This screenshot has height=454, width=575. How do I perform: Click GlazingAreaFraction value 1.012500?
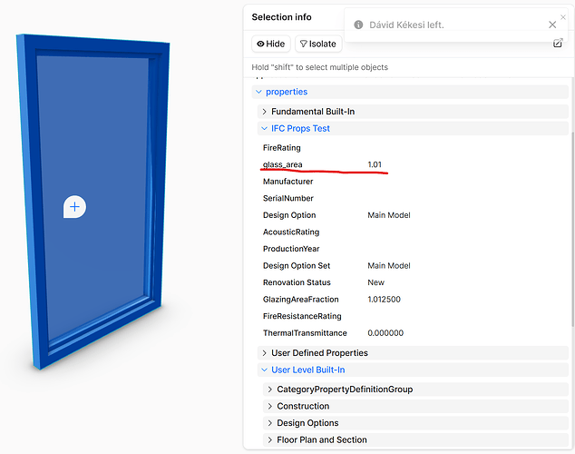point(384,300)
